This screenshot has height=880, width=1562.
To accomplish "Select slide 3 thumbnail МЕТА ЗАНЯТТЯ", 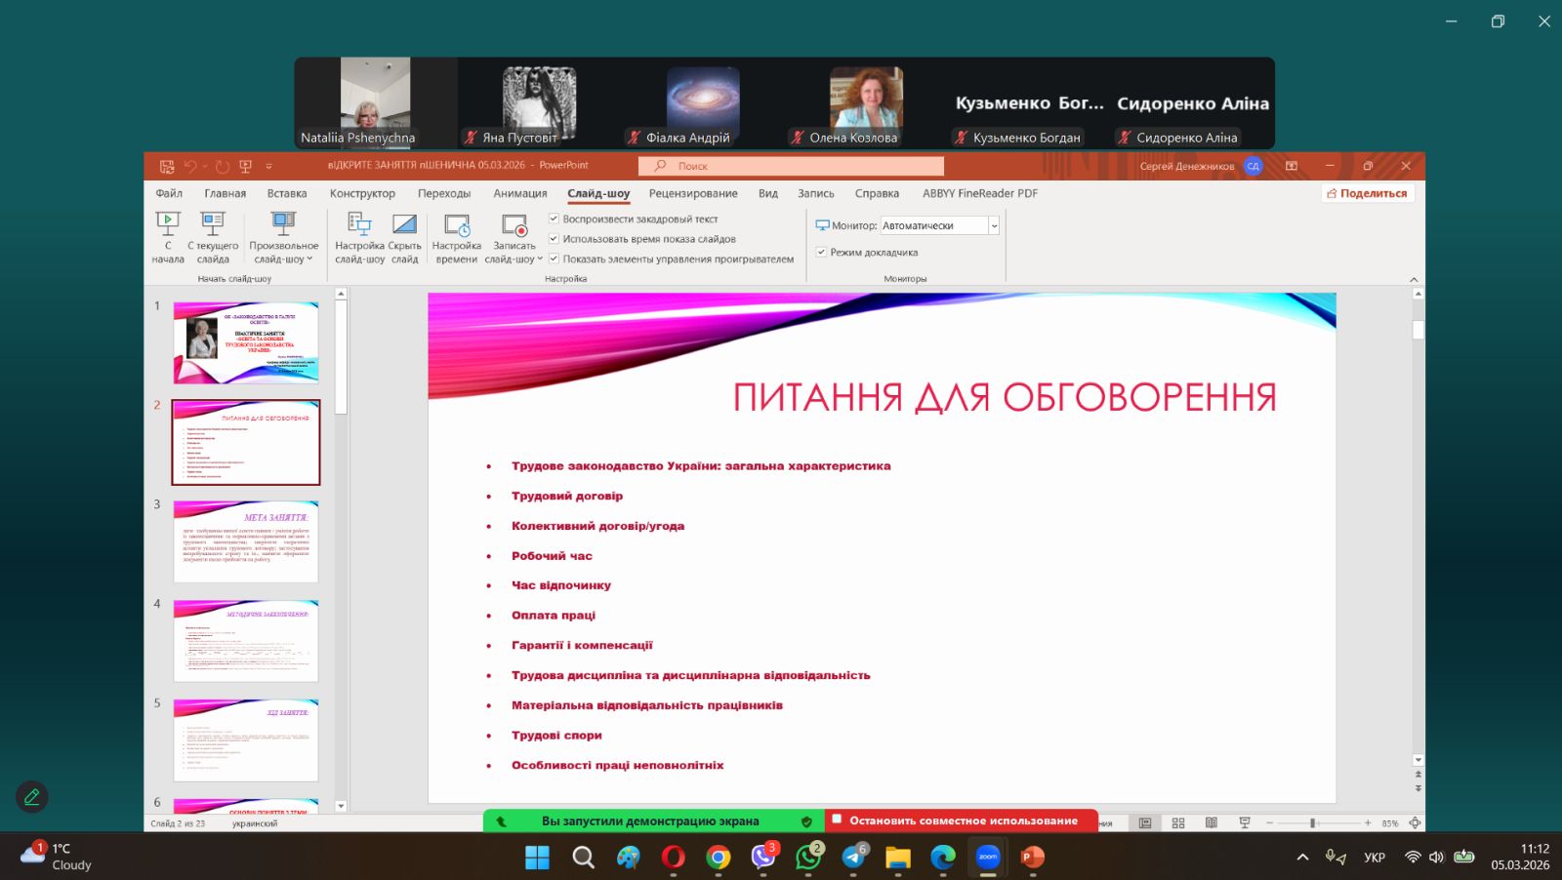I will (x=246, y=541).
